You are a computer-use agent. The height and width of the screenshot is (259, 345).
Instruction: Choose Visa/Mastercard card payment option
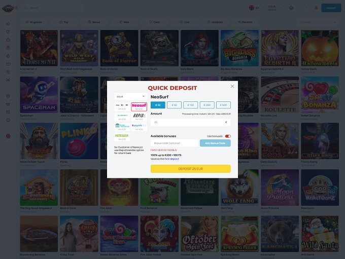[122, 106]
